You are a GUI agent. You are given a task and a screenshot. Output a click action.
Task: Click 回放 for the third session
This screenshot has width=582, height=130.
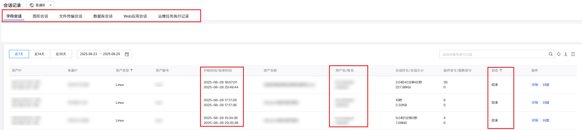coord(546,120)
